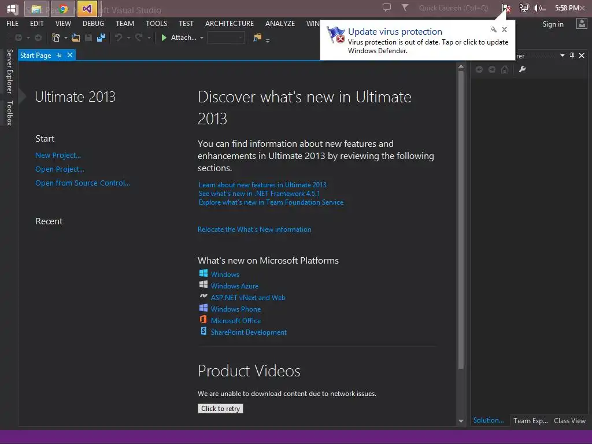The height and width of the screenshot is (444, 592).
Task: Open the Toolbox side tab
Action: [x=9, y=113]
